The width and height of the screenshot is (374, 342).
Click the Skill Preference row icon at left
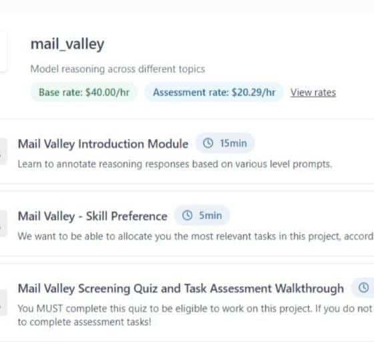pos(3,224)
